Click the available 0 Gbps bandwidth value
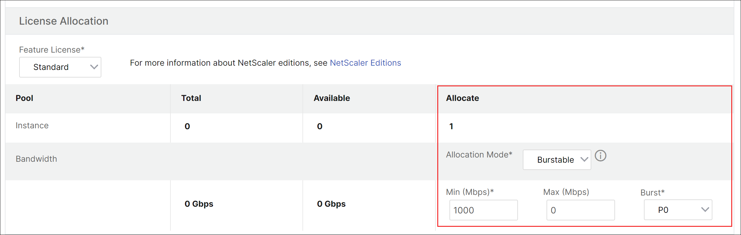This screenshot has width=741, height=235. pyautogui.click(x=331, y=204)
